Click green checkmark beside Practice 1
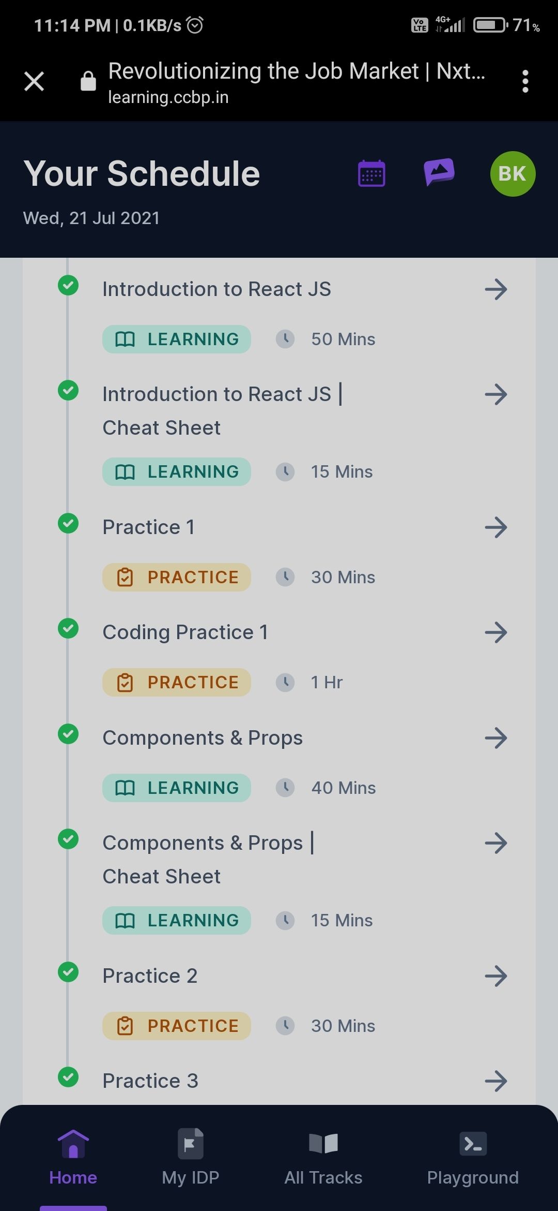 (68, 523)
